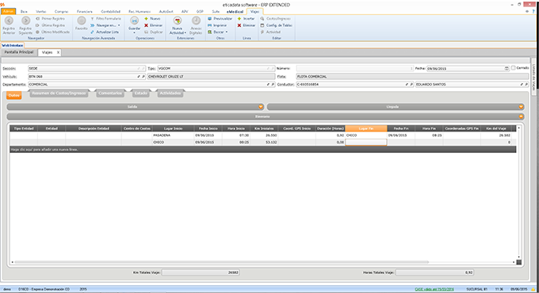This screenshot has height=293, width=539.
Task: Open the Listado de Viajes side panel
Action: pyautogui.click(x=533, y=78)
